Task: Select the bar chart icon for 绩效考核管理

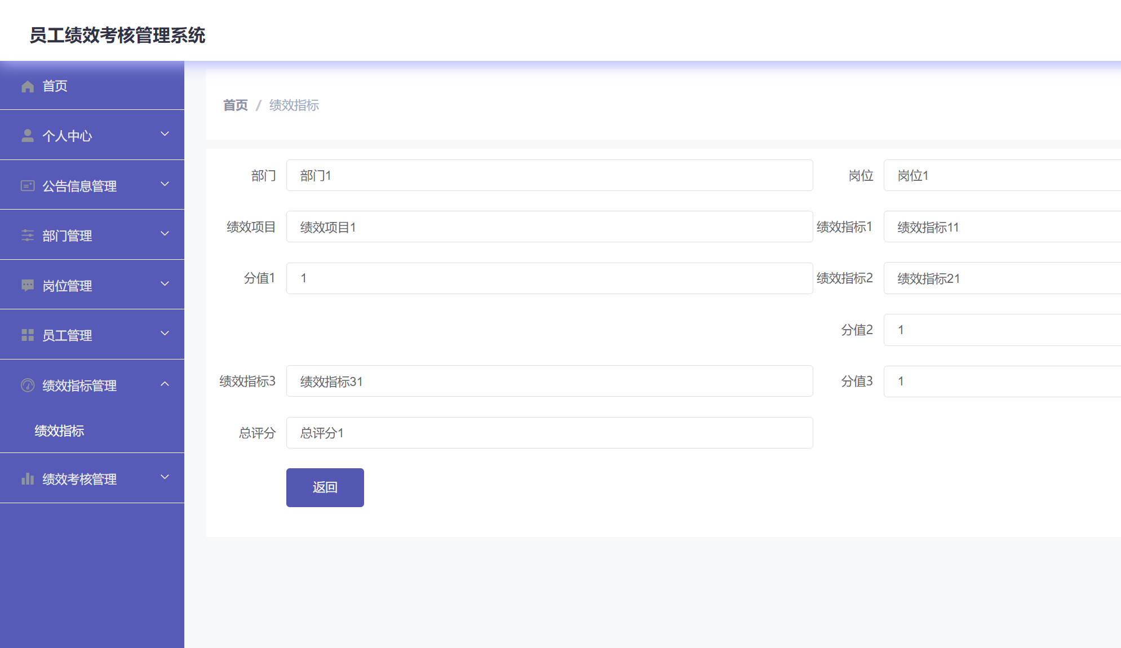Action: (x=27, y=478)
